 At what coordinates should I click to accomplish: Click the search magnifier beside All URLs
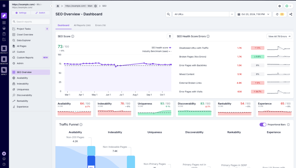[169, 14]
